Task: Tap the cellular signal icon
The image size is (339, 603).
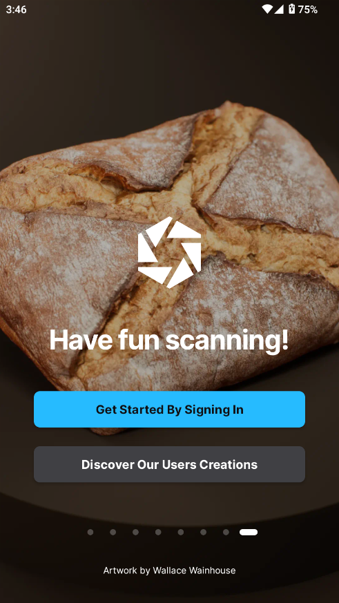Action: pos(279,9)
